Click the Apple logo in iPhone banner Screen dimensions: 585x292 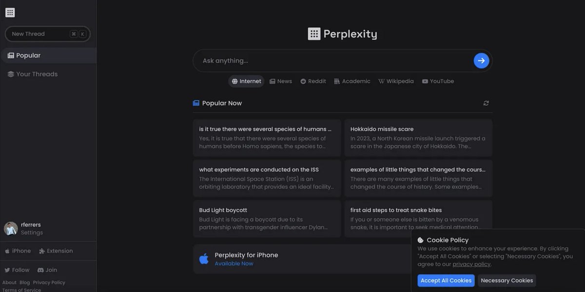click(x=204, y=258)
